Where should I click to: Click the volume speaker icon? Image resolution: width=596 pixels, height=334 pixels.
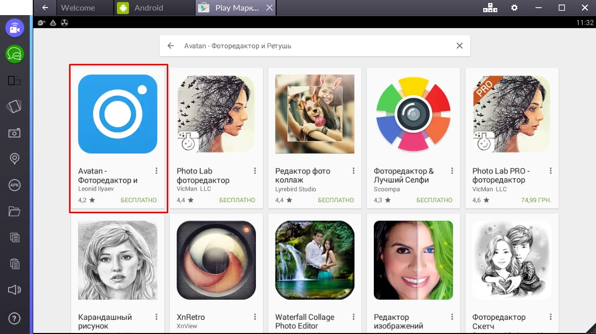(15, 290)
